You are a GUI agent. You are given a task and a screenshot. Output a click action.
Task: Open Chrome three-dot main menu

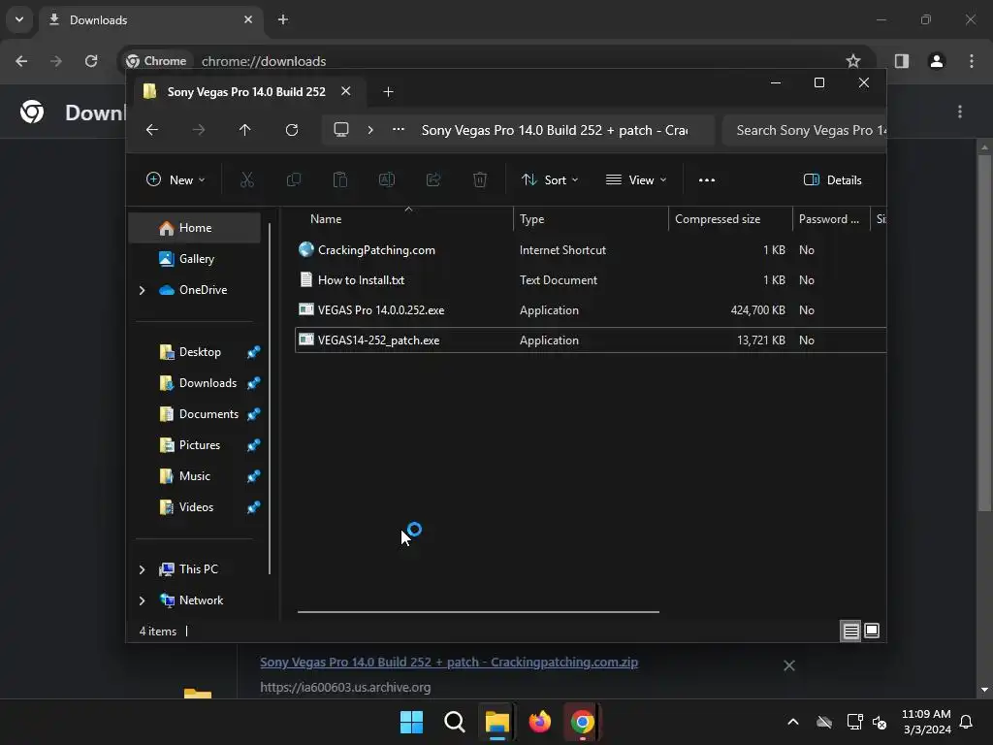(972, 61)
